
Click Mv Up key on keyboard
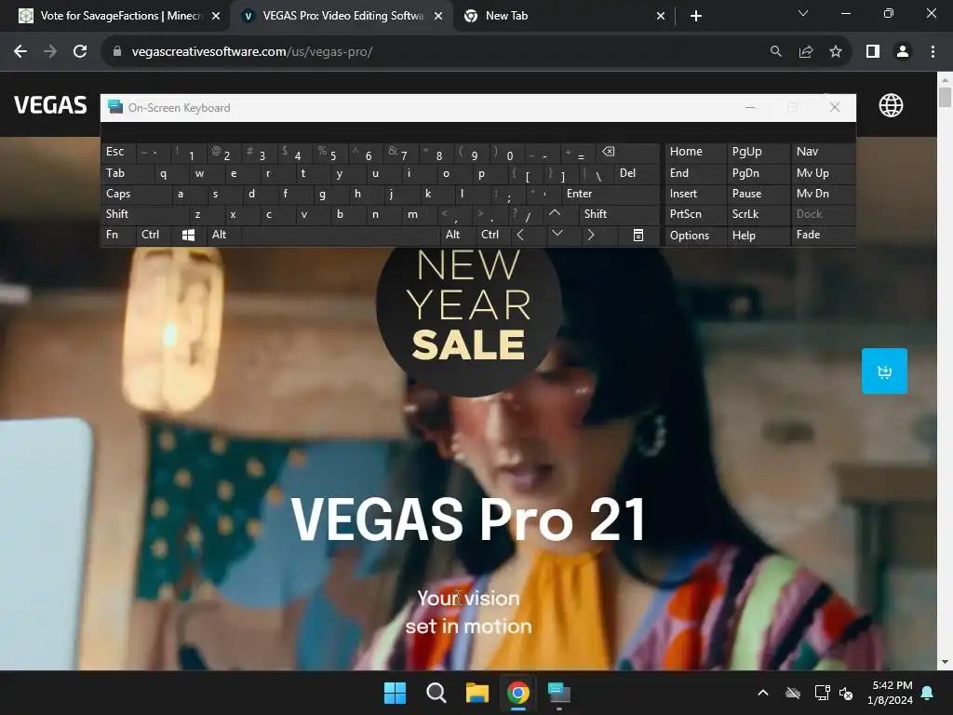pyautogui.click(x=823, y=173)
